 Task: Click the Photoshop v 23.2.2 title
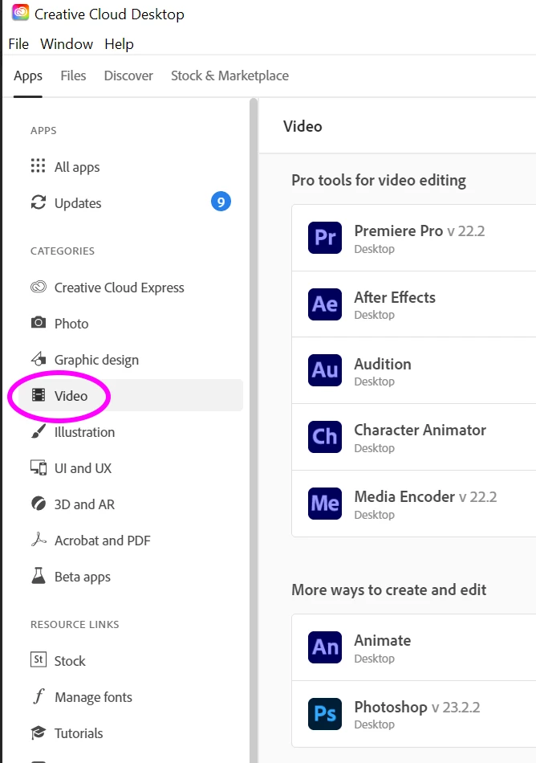click(x=417, y=707)
